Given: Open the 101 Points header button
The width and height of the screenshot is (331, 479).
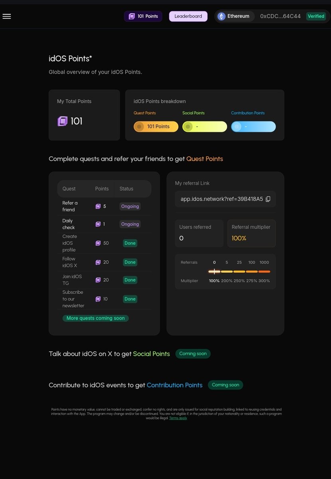Looking at the screenshot, I should tap(143, 16).
